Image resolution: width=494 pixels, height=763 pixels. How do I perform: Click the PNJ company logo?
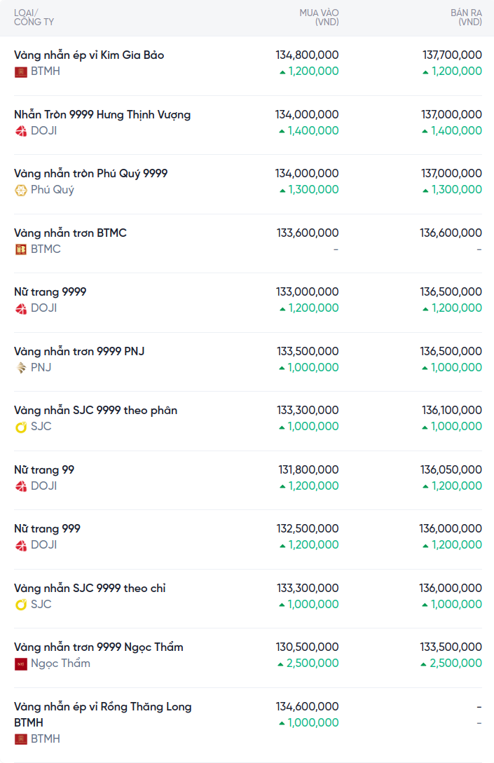21,368
